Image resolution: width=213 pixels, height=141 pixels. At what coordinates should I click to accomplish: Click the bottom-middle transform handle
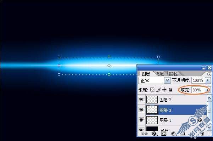[x=109, y=74]
